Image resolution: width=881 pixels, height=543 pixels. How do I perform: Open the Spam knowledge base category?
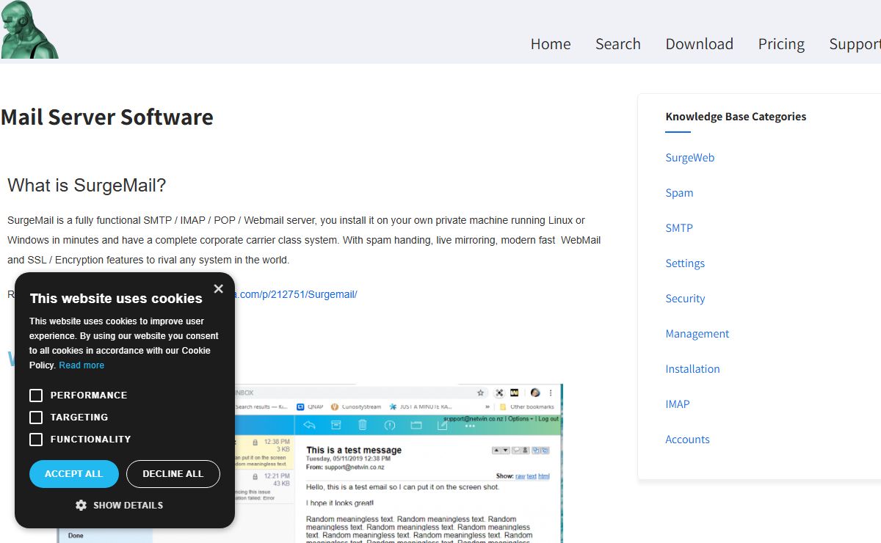pyautogui.click(x=679, y=193)
